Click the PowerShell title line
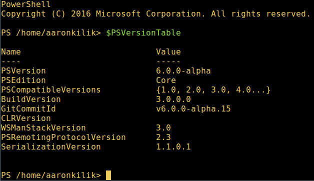This screenshot has height=181, width=314. [26, 4]
